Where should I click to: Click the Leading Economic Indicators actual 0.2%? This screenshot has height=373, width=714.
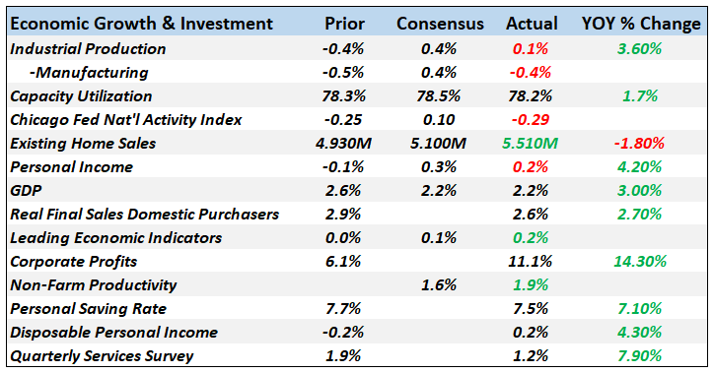531,238
